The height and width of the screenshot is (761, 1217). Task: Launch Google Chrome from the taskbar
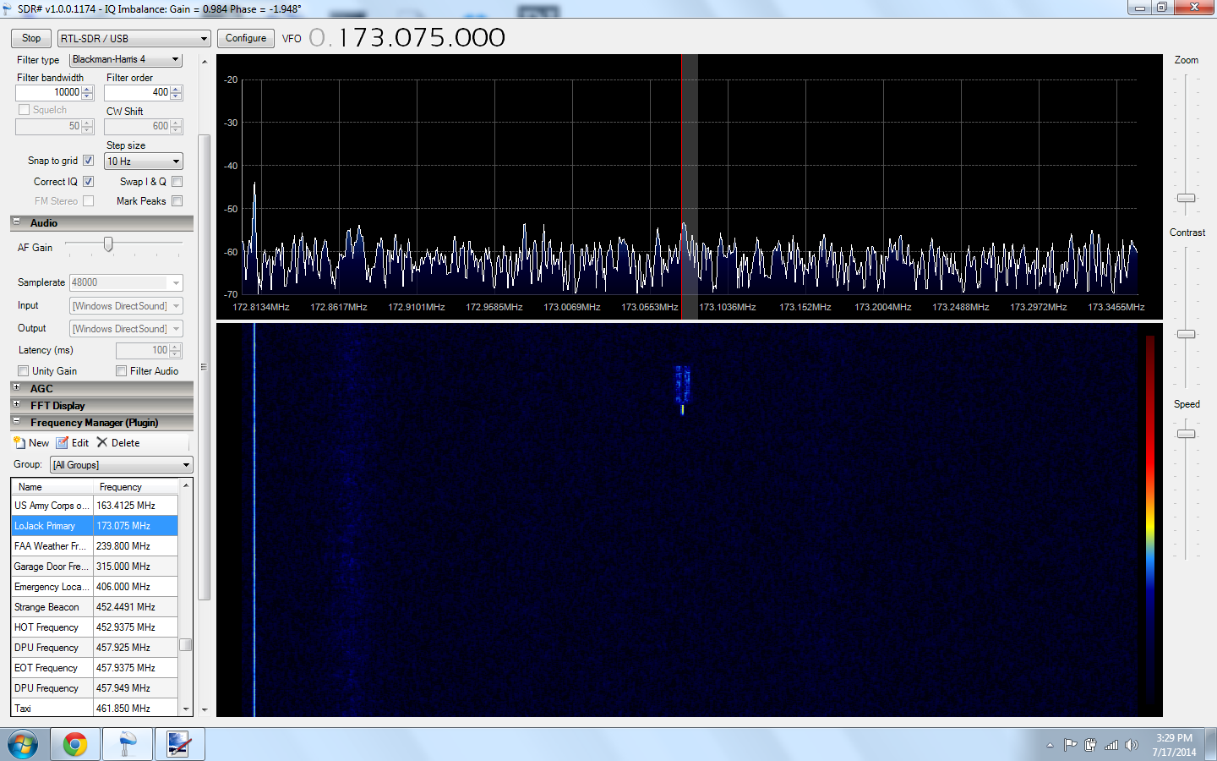tap(74, 745)
